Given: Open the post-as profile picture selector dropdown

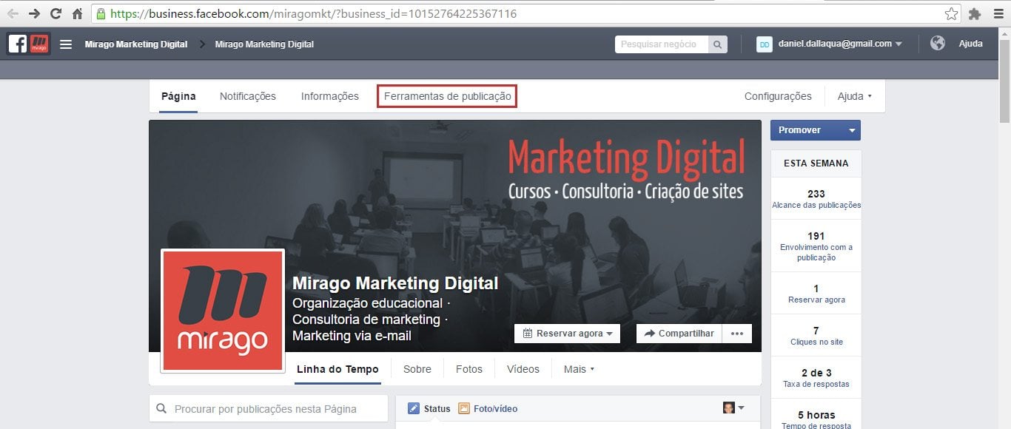Looking at the screenshot, I should [x=733, y=408].
